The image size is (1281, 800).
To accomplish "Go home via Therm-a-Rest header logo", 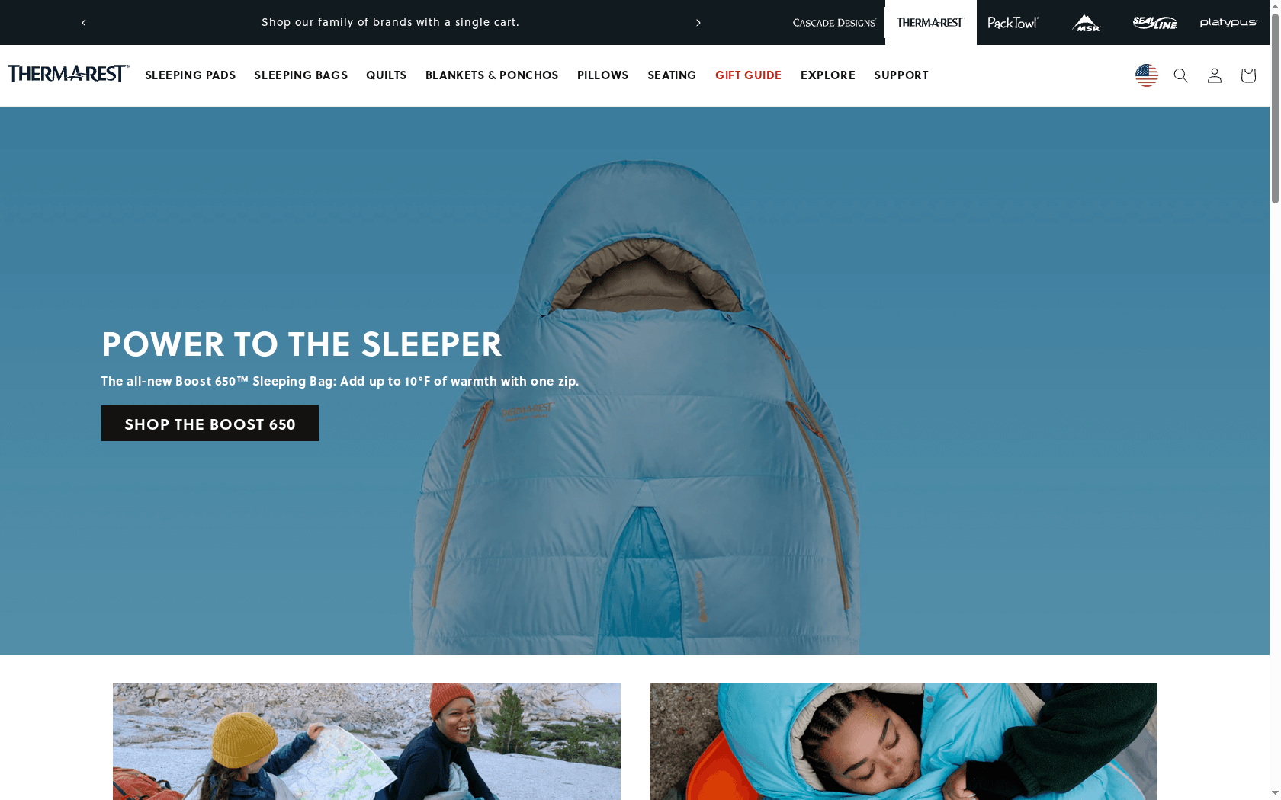I will point(69,74).
